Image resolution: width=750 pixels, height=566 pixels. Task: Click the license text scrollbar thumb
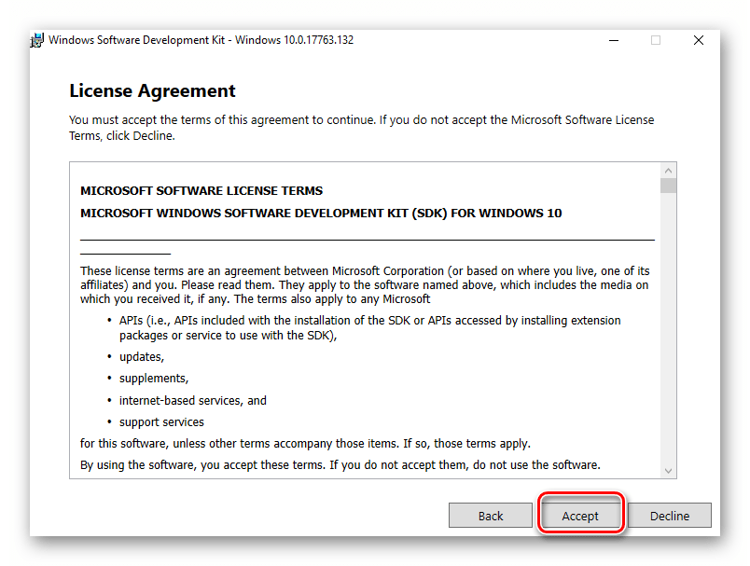pos(668,186)
